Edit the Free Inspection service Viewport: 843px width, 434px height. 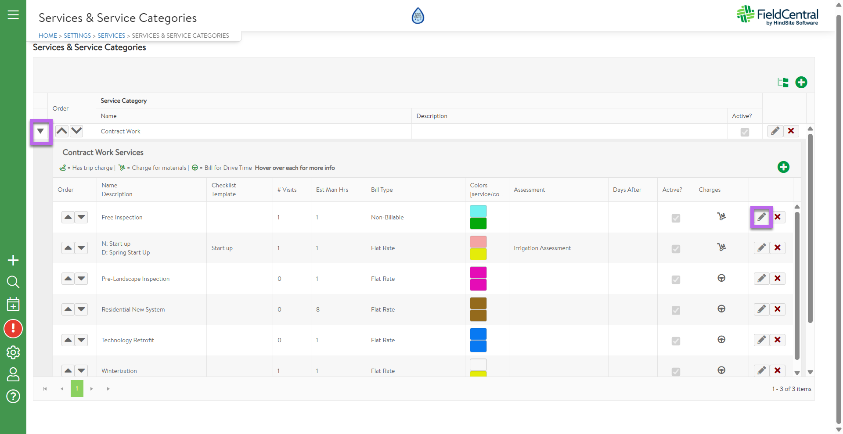(x=761, y=217)
